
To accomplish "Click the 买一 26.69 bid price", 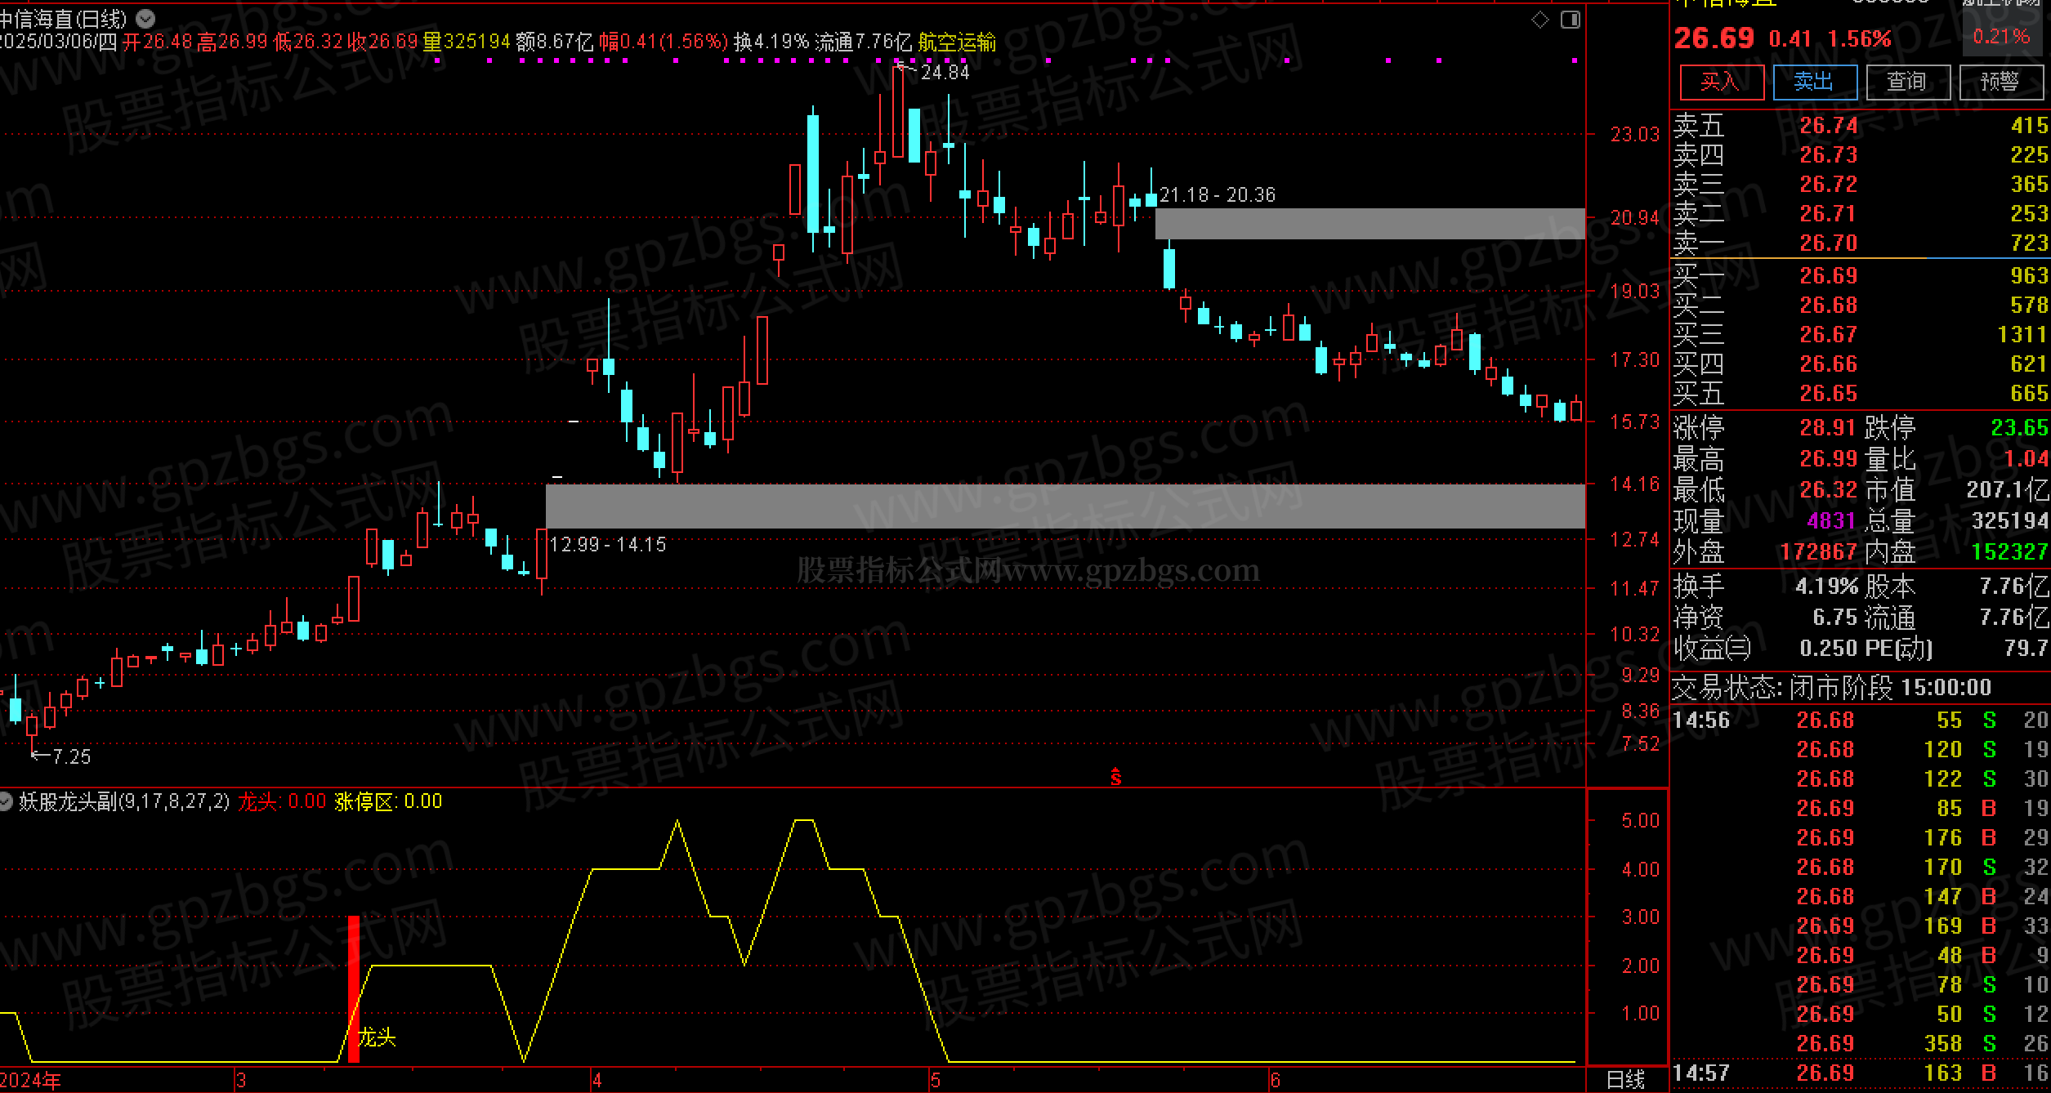I will coord(1828,276).
